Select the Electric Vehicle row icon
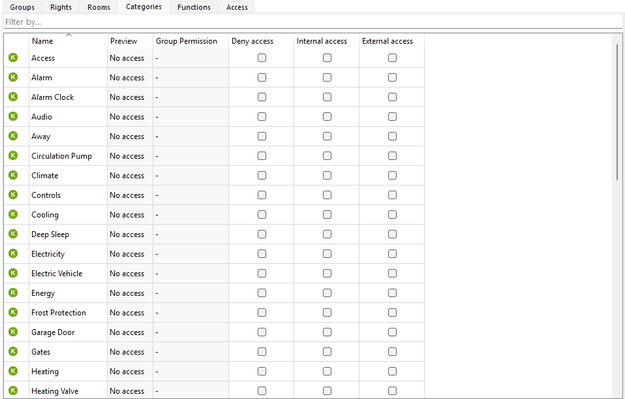Image resolution: width=625 pixels, height=399 pixels. pyautogui.click(x=13, y=274)
